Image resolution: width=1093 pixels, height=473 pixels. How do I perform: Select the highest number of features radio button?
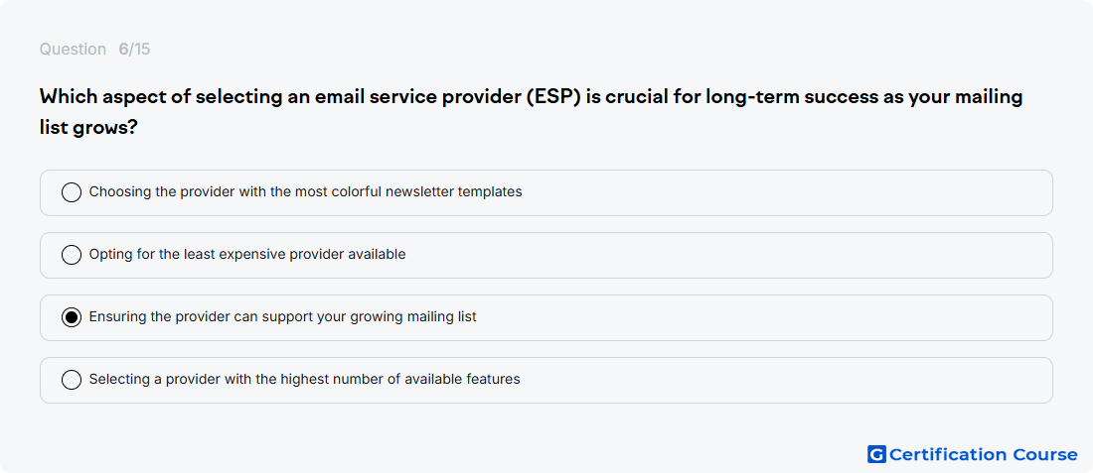coord(72,380)
